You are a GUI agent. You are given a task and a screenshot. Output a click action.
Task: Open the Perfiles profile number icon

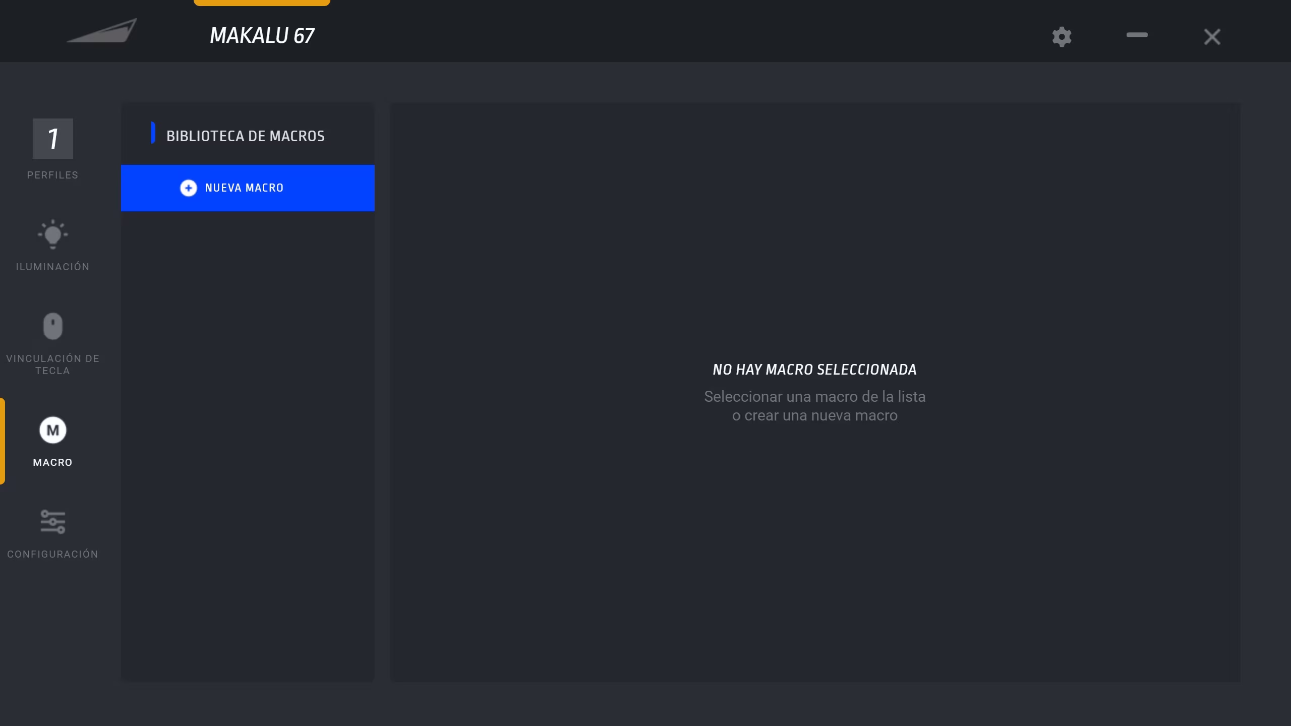[x=53, y=139]
